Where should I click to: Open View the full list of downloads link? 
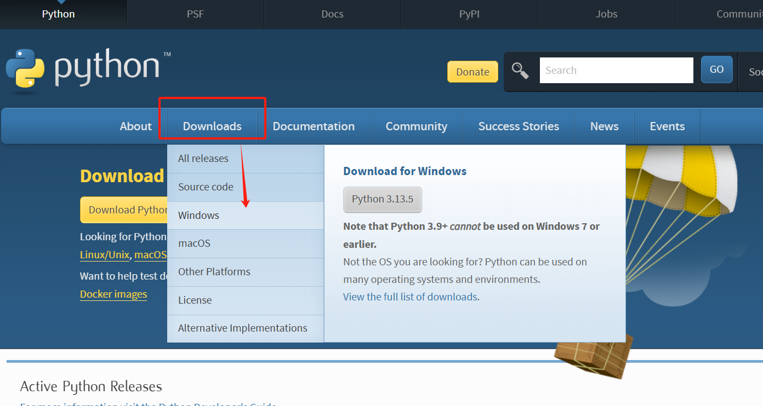pyautogui.click(x=410, y=297)
